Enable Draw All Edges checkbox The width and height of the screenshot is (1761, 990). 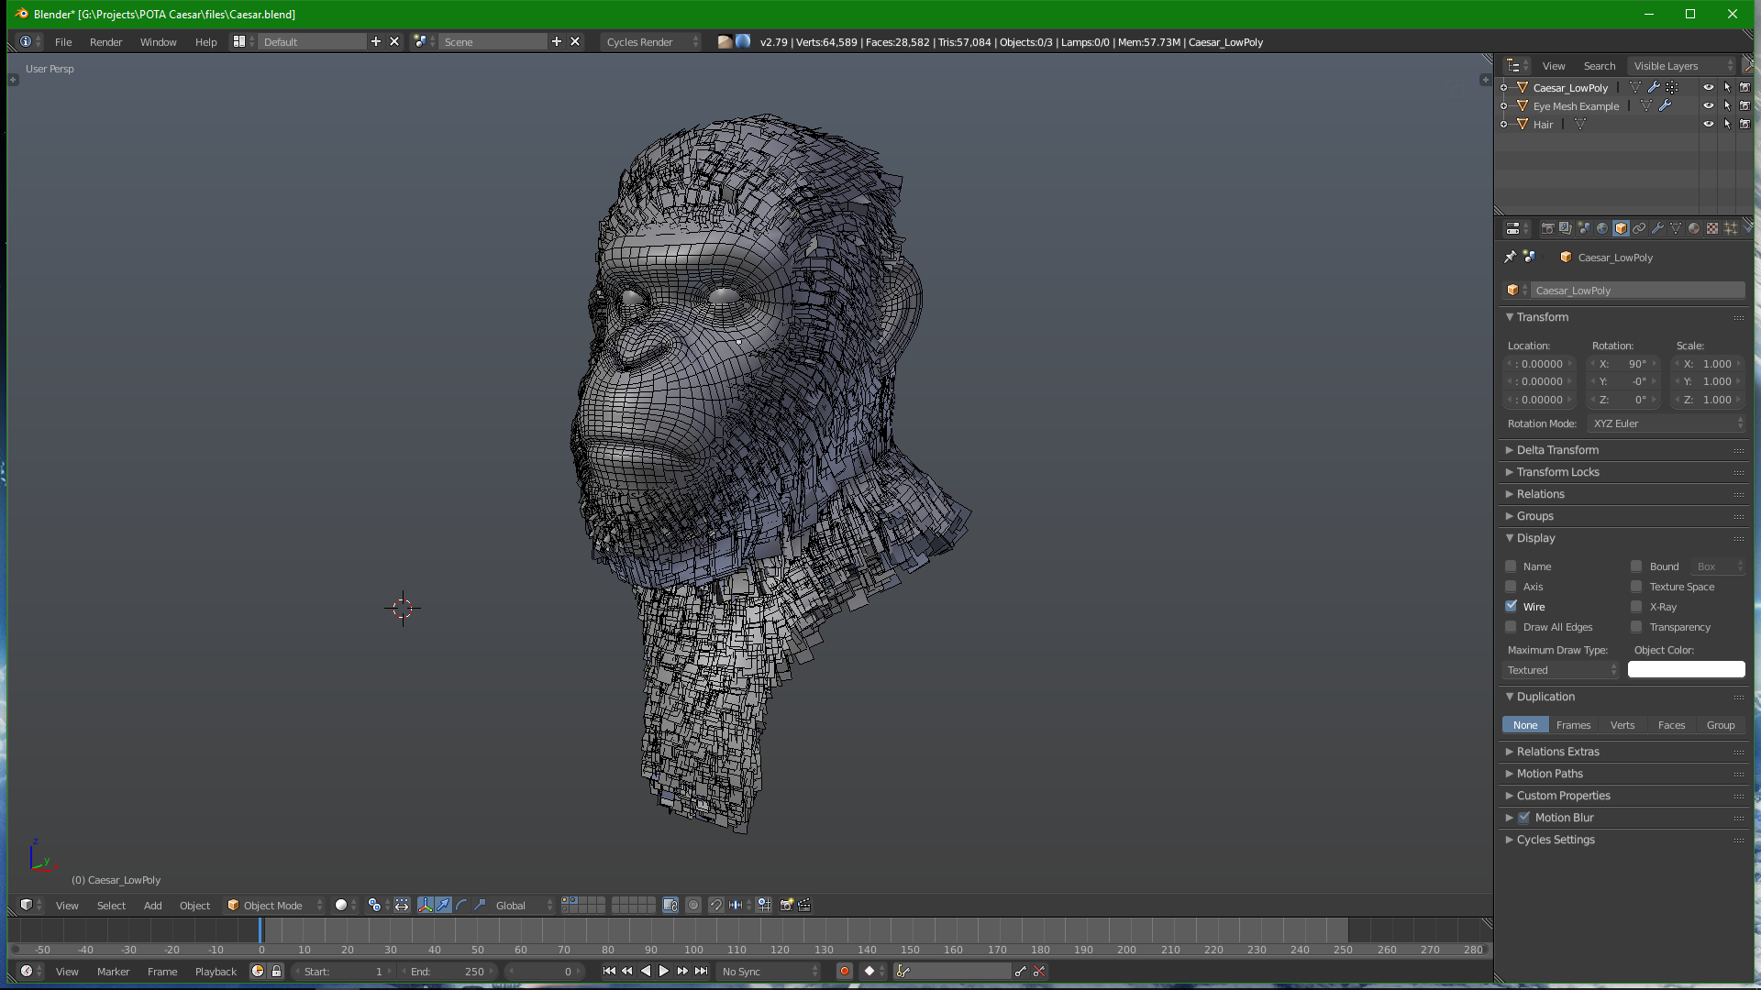coord(1512,626)
